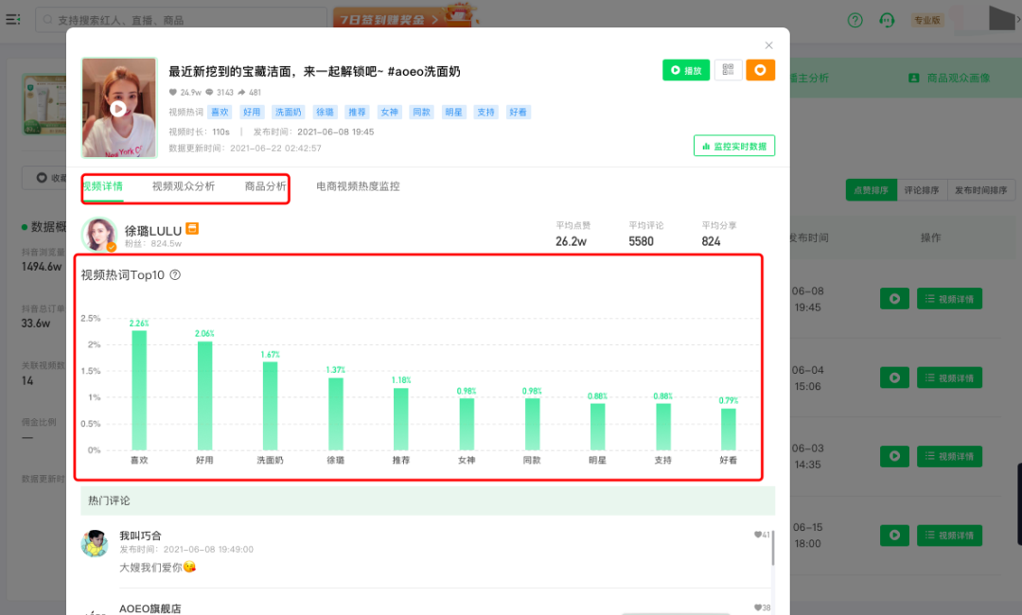Select the 同款 hot word tag
The height and width of the screenshot is (615, 1022).
(x=421, y=112)
